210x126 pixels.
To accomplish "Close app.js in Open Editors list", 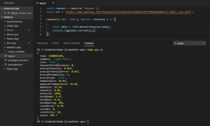I will point(5,13).
